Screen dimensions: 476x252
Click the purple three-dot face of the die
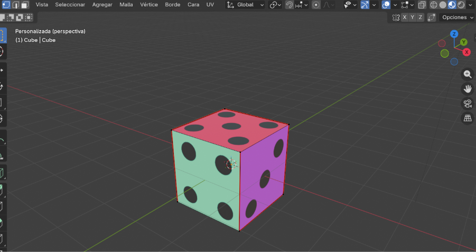[x=263, y=179]
